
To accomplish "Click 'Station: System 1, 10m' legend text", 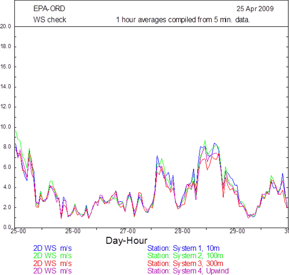I will [184, 248].
